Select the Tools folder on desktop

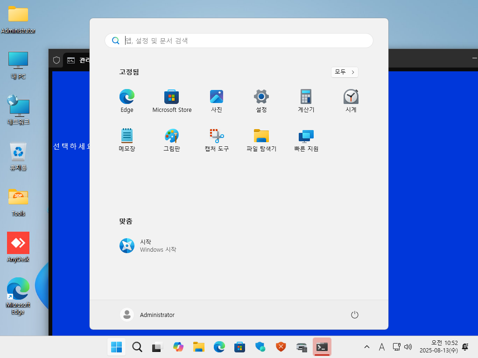tap(18, 202)
